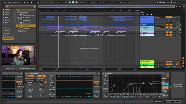The image size is (186, 104).
Task: Click the Link button in the control bar
Action: pos(4,2)
